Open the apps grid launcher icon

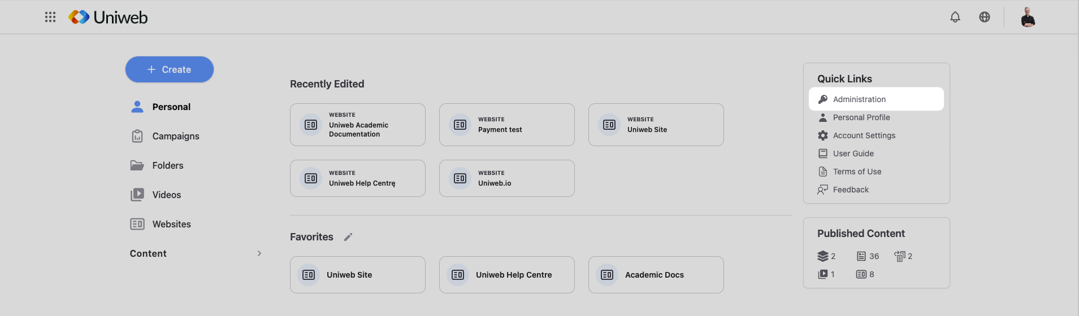coord(50,17)
